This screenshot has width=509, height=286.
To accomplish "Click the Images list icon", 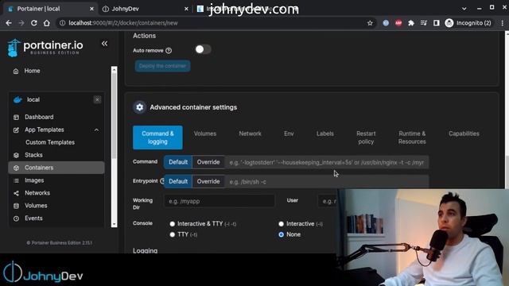I will pyautogui.click(x=16, y=180).
